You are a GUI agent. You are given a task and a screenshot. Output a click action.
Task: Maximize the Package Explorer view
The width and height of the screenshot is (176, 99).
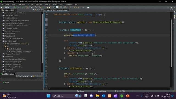pos(42,10)
